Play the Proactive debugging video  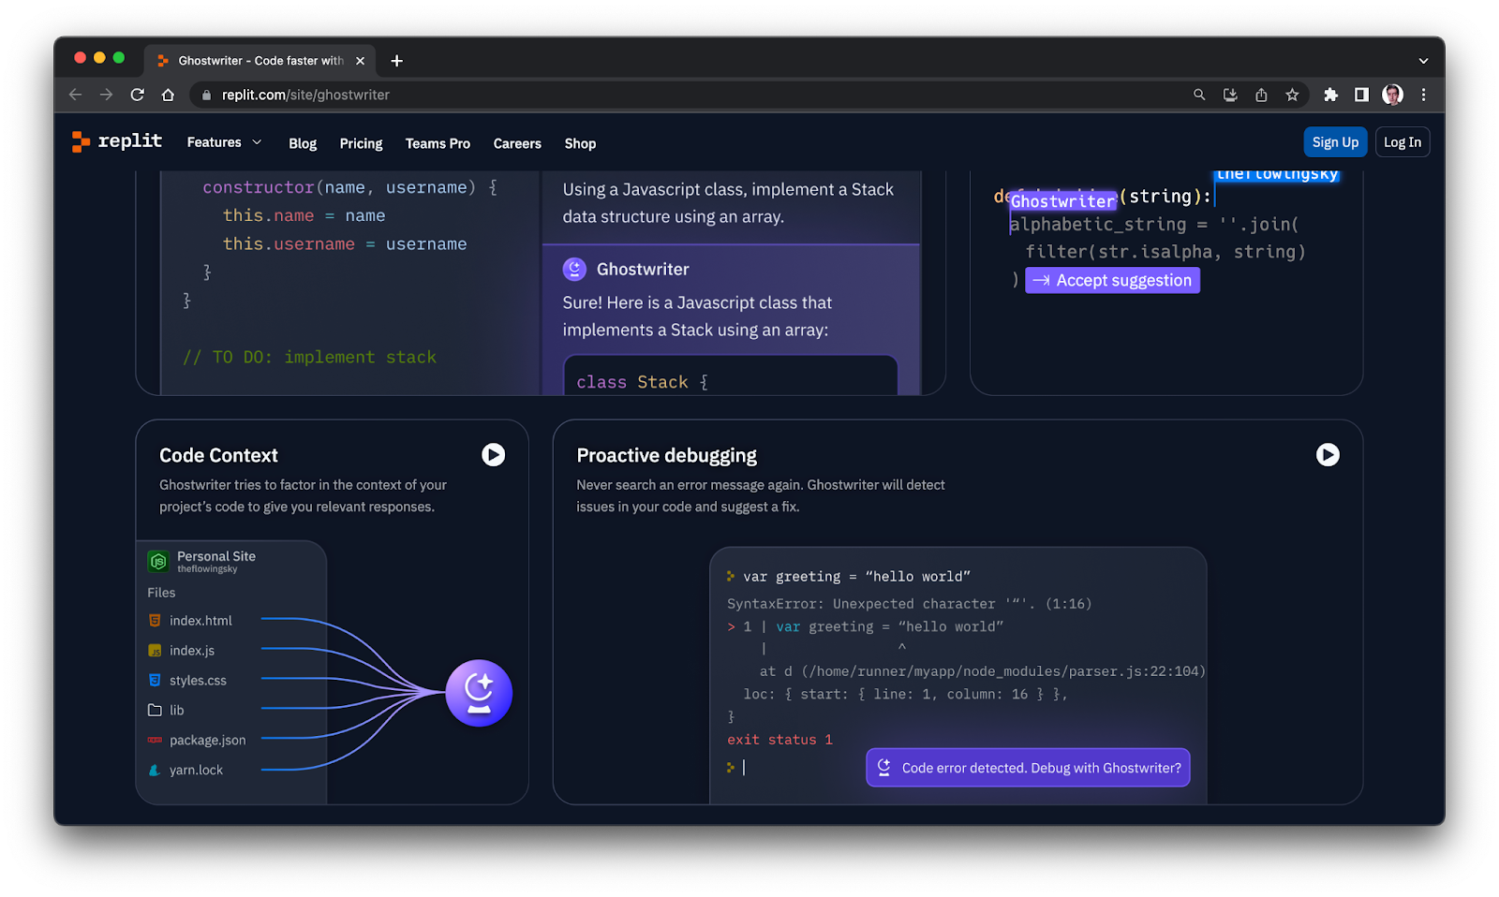point(1328,455)
